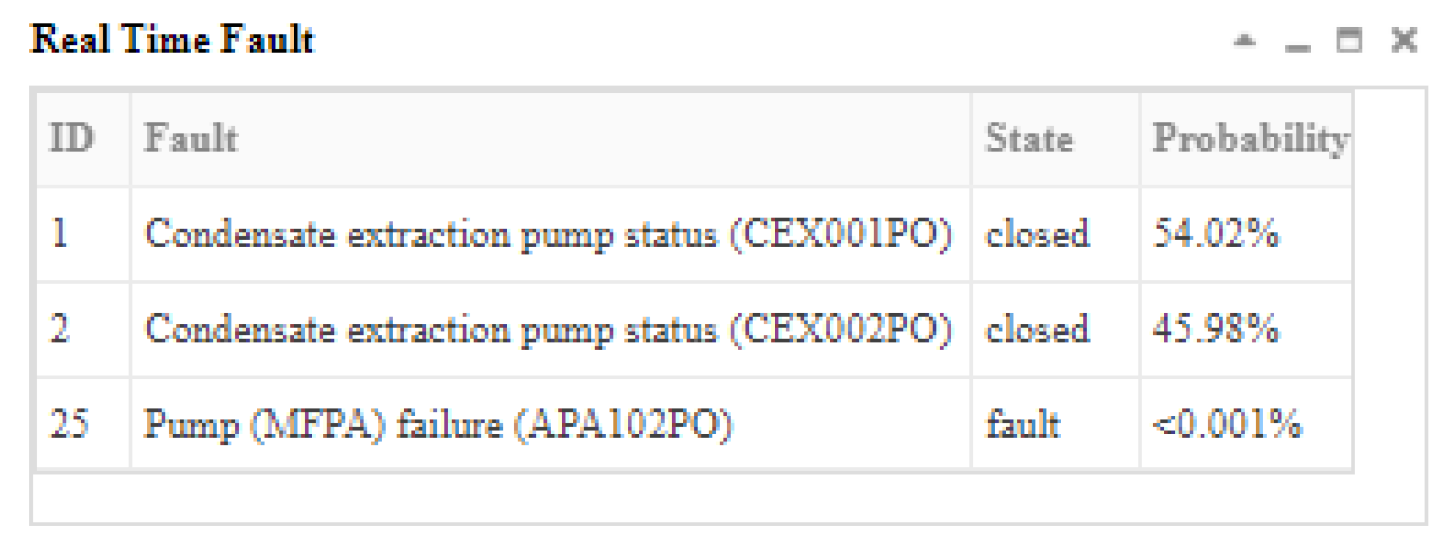Select the row ID 1 cell
Image resolution: width=1448 pixels, height=546 pixels.
[60, 233]
